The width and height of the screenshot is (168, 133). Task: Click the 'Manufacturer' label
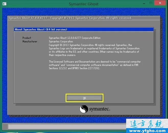(x=30, y=41)
